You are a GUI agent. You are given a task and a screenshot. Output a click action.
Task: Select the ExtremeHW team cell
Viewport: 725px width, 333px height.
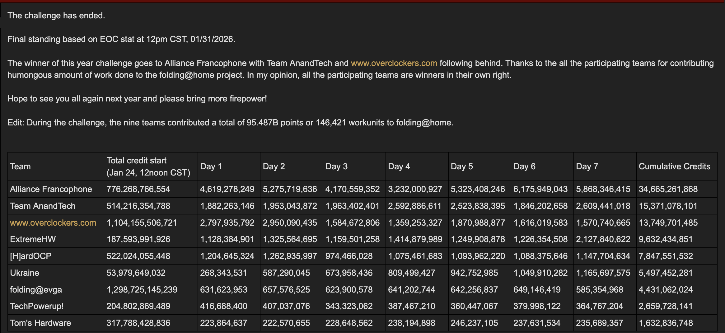[33, 239]
